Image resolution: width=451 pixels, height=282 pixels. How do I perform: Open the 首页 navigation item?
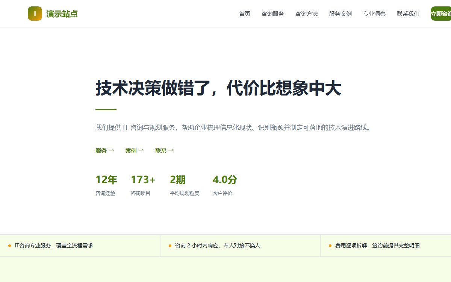pos(245,14)
